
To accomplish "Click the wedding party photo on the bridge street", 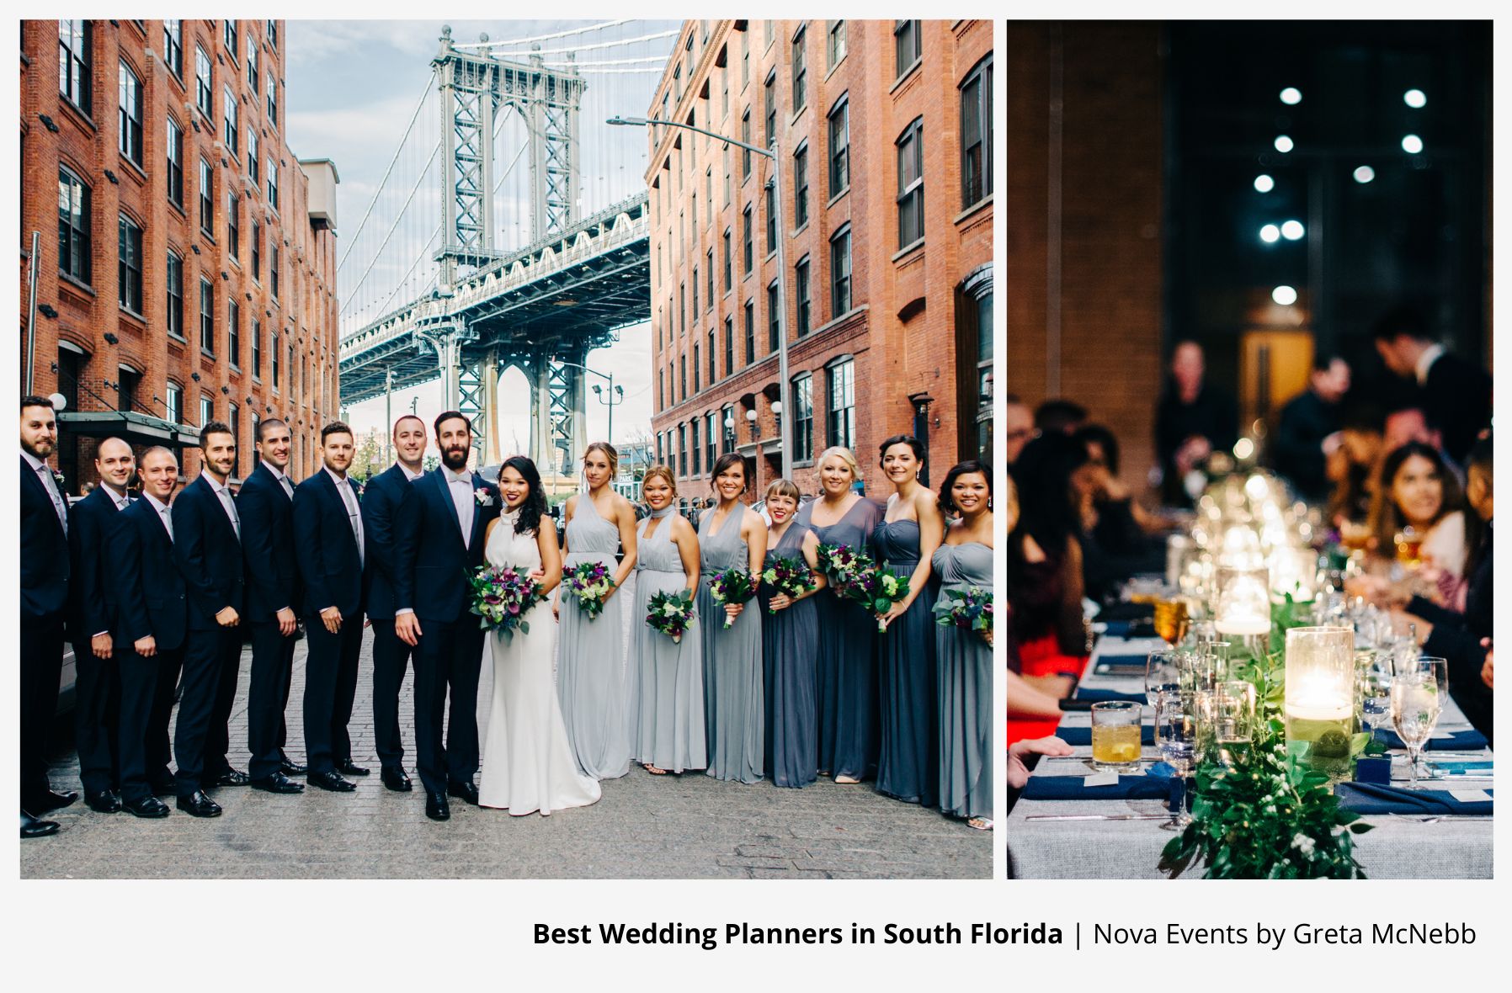I will [x=506, y=449].
